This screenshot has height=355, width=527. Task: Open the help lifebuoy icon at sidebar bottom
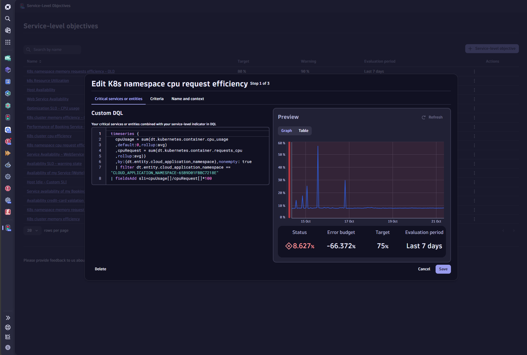click(x=8, y=327)
